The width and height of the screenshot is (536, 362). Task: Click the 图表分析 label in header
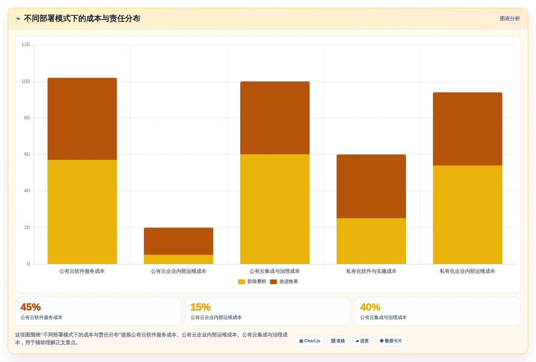tap(510, 19)
